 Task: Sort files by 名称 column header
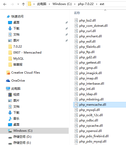coord(77,13)
